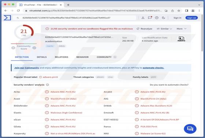The width and height of the screenshot is (205, 138).
Task: Open the browser side panel
Action: click(x=187, y=11)
